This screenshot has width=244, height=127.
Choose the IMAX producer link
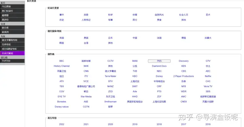135,61
